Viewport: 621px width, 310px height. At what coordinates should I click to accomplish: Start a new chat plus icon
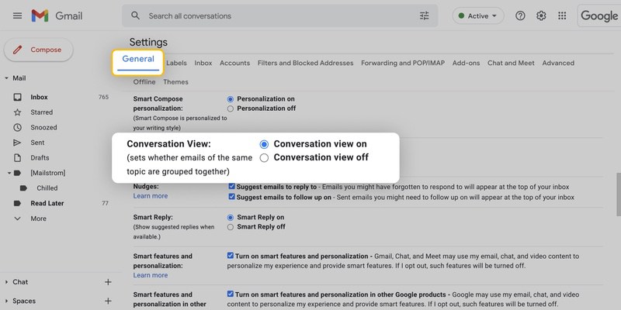(108, 282)
